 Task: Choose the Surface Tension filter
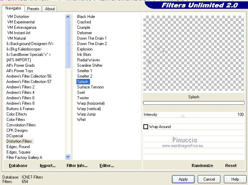pyautogui.click(x=90, y=87)
